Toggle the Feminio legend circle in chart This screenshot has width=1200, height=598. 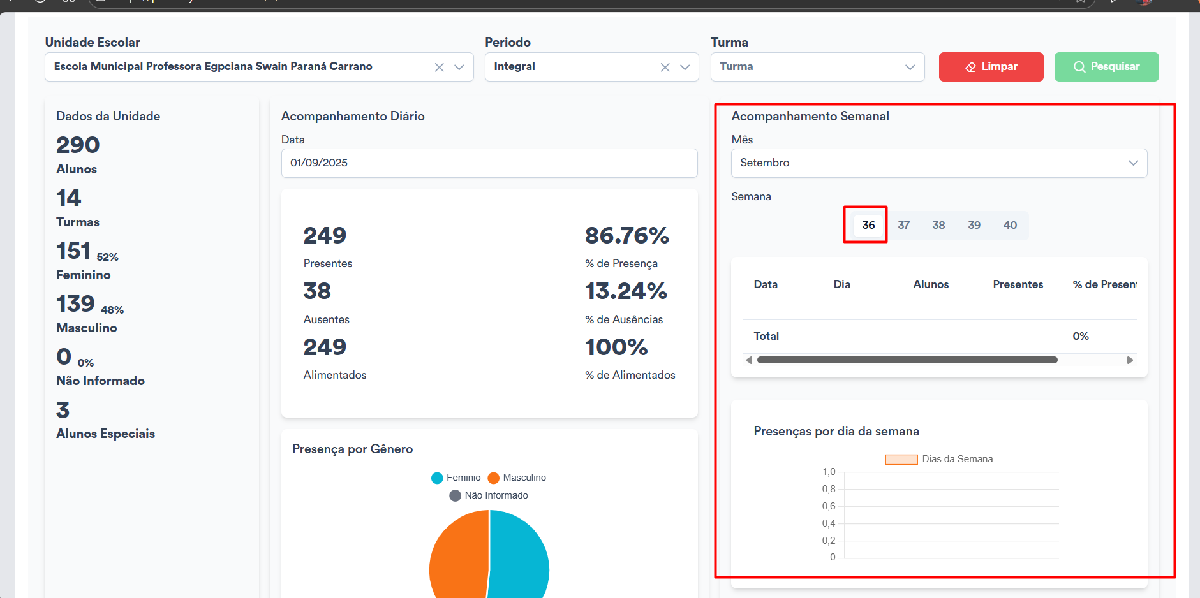[x=437, y=478]
